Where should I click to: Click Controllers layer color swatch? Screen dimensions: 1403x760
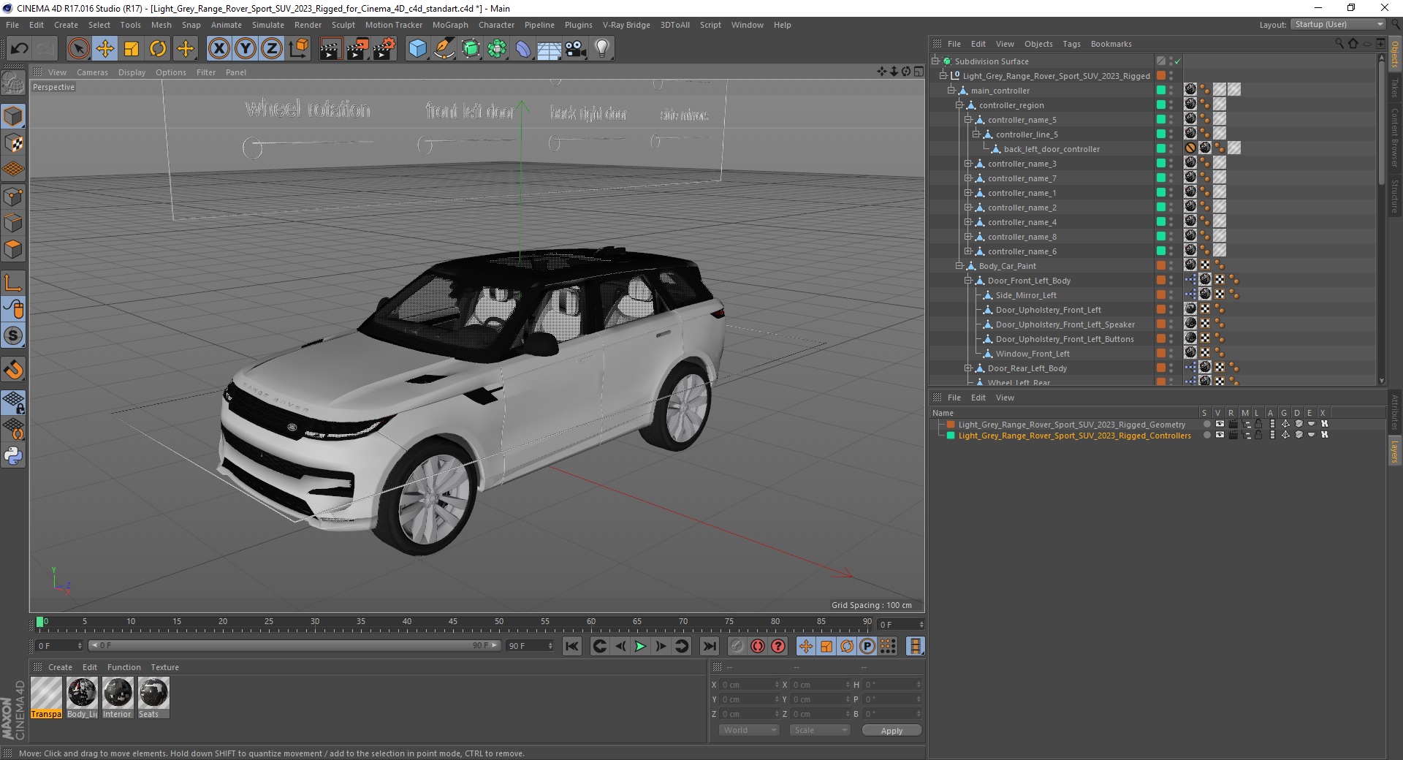point(951,436)
